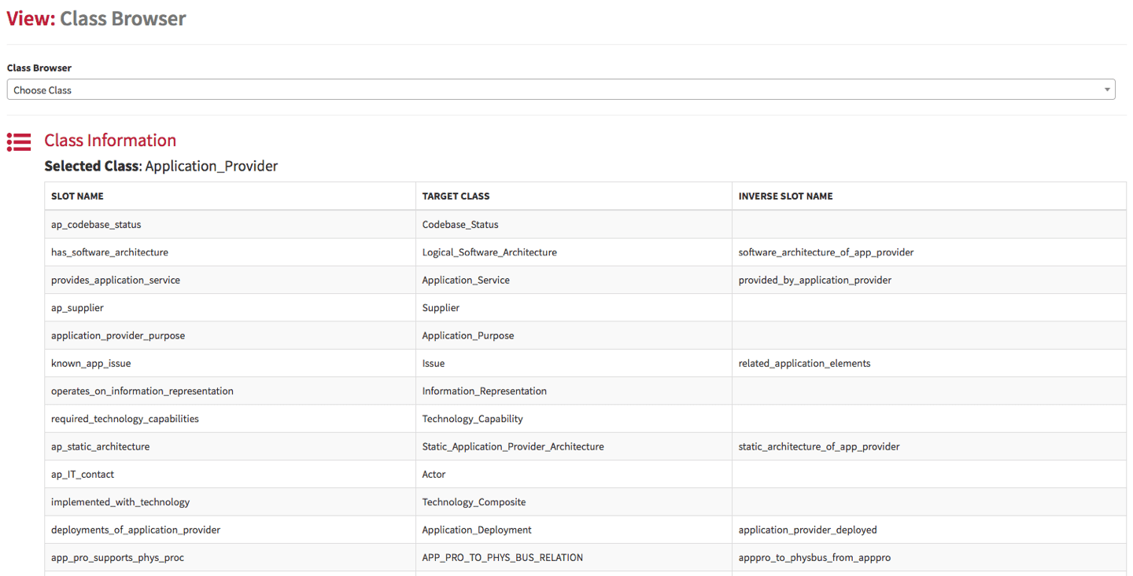Select operates_on_information_representation slot cell
This screenshot has height=576, width=1133.
pos(230,391)
